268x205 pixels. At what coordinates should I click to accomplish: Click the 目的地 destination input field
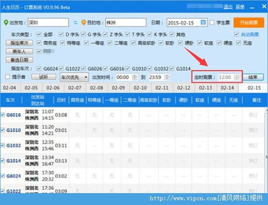[126, 22]
